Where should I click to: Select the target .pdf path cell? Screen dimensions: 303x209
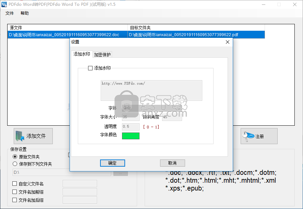point(196,34)
